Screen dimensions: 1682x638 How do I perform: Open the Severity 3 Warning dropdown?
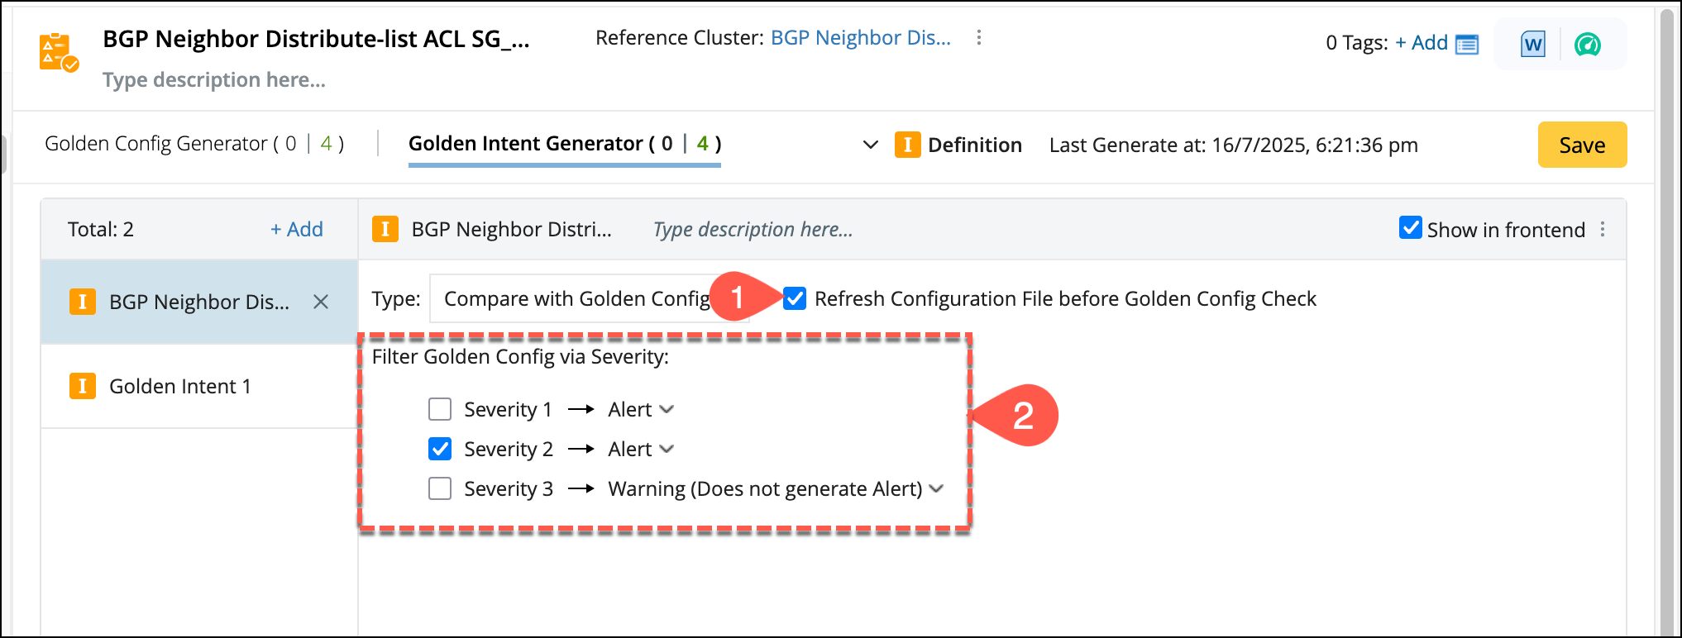(776, 488)
